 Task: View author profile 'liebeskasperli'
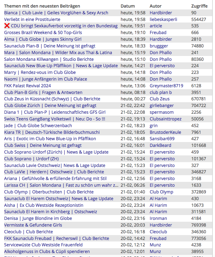click(163, 19)
